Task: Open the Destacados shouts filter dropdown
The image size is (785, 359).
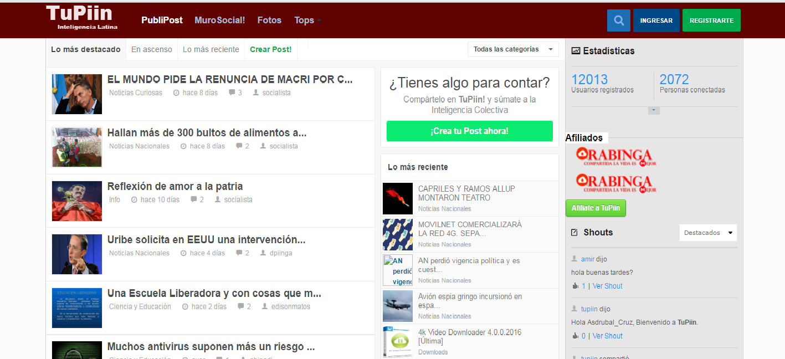Action: (708, 233)
